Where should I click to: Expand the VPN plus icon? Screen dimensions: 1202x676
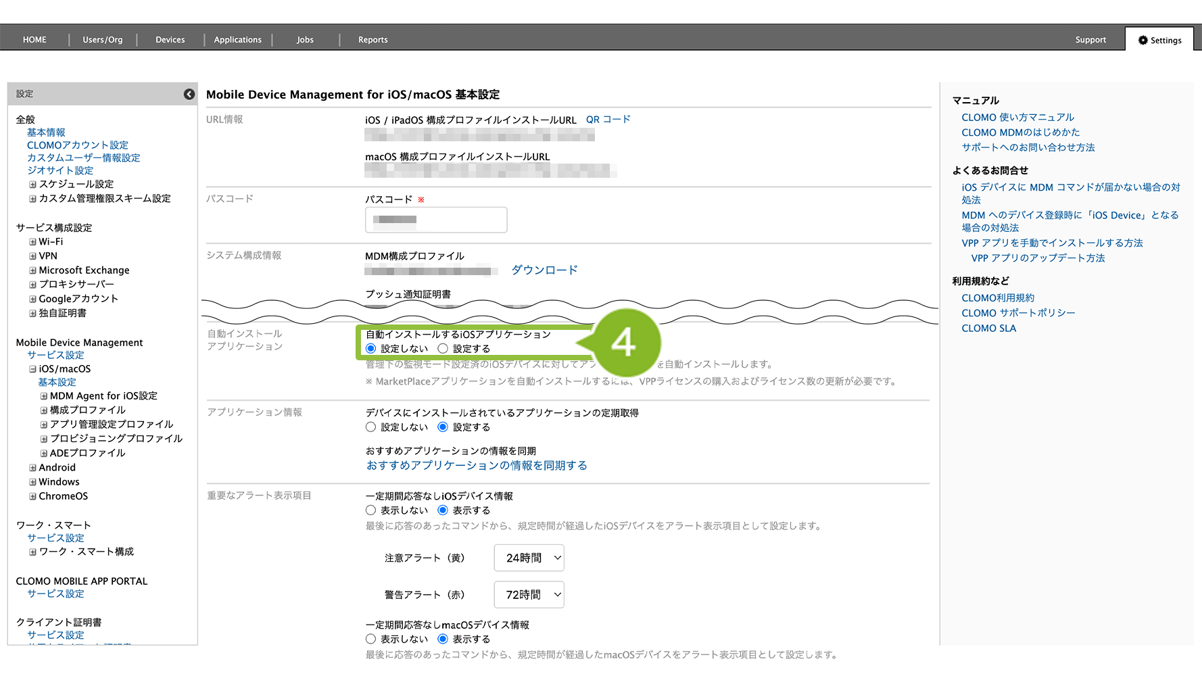(32, 256)
